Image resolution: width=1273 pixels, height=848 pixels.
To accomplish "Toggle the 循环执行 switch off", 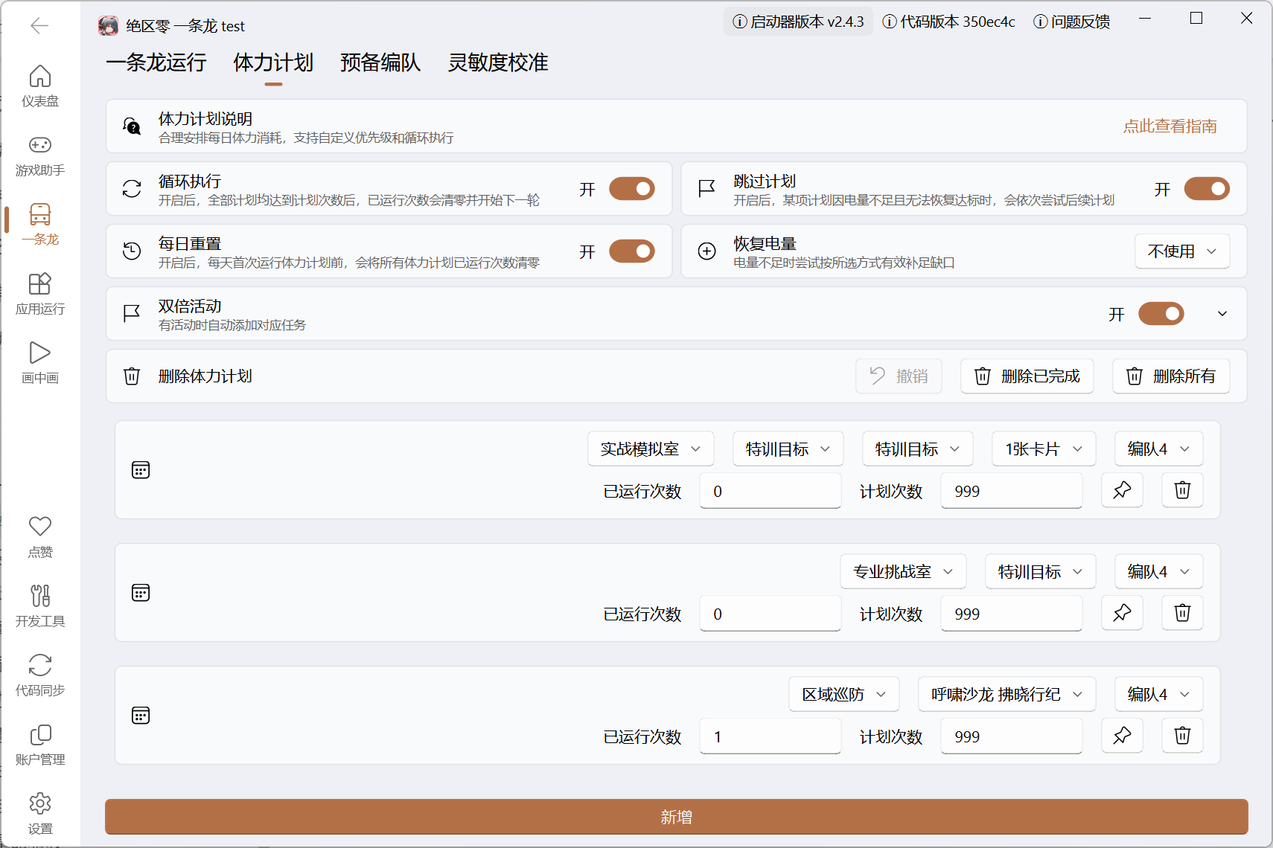I will (632, 189).
